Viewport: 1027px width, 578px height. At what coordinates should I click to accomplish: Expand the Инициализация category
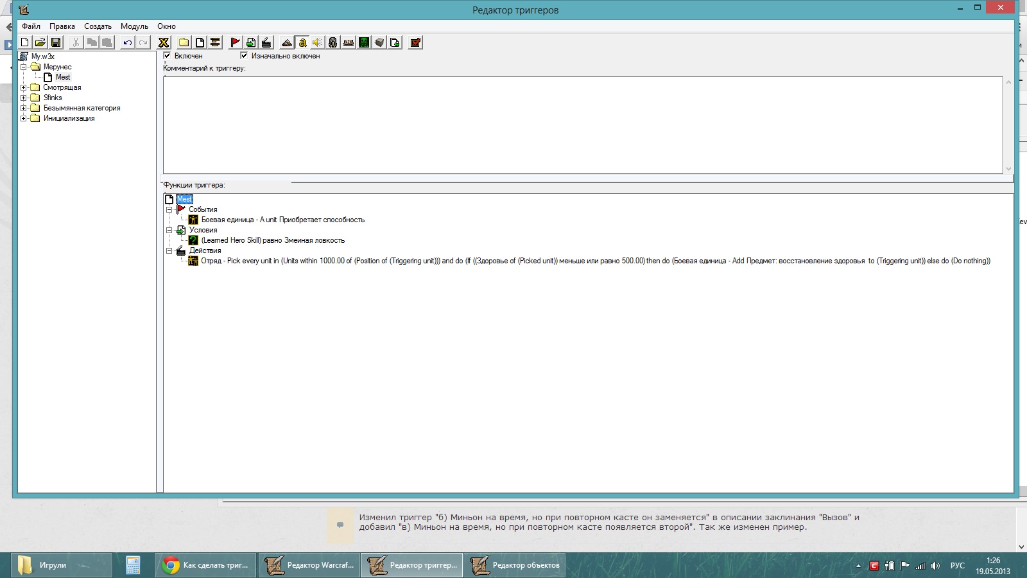[24, 118]
